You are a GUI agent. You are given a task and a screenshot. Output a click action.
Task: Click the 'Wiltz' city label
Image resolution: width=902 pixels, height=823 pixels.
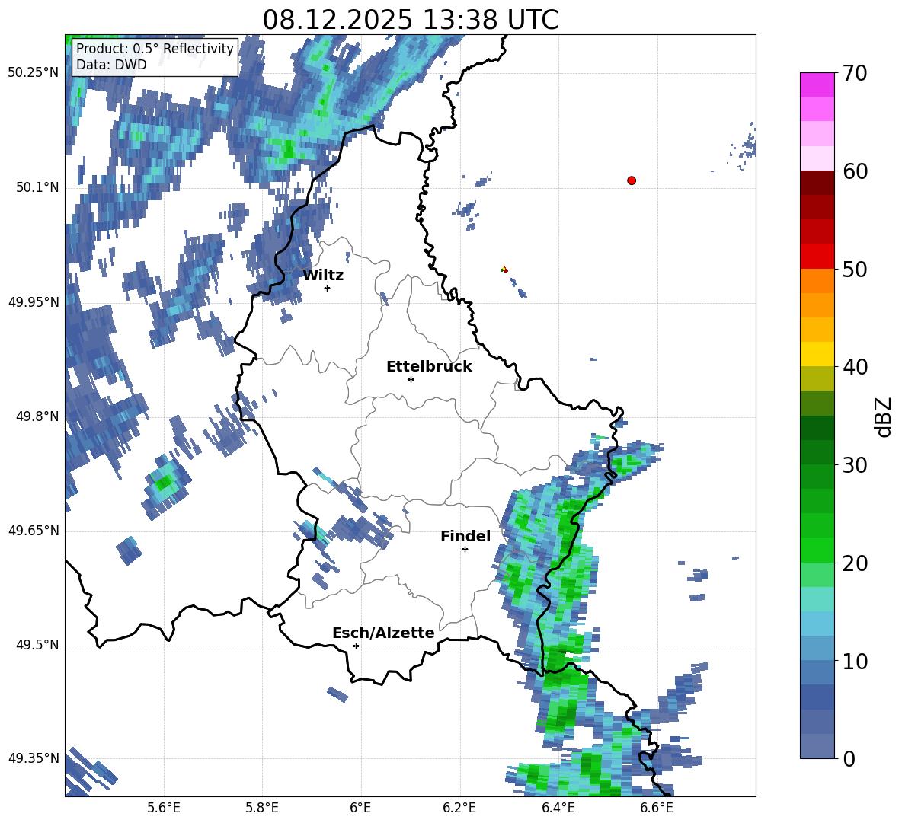tap(323, 276)
